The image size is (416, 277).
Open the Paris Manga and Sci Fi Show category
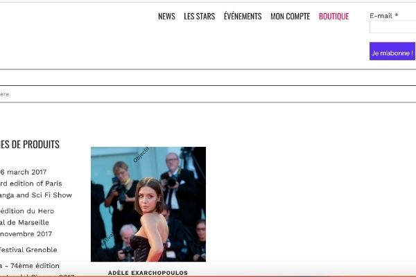tap(36, 184)
